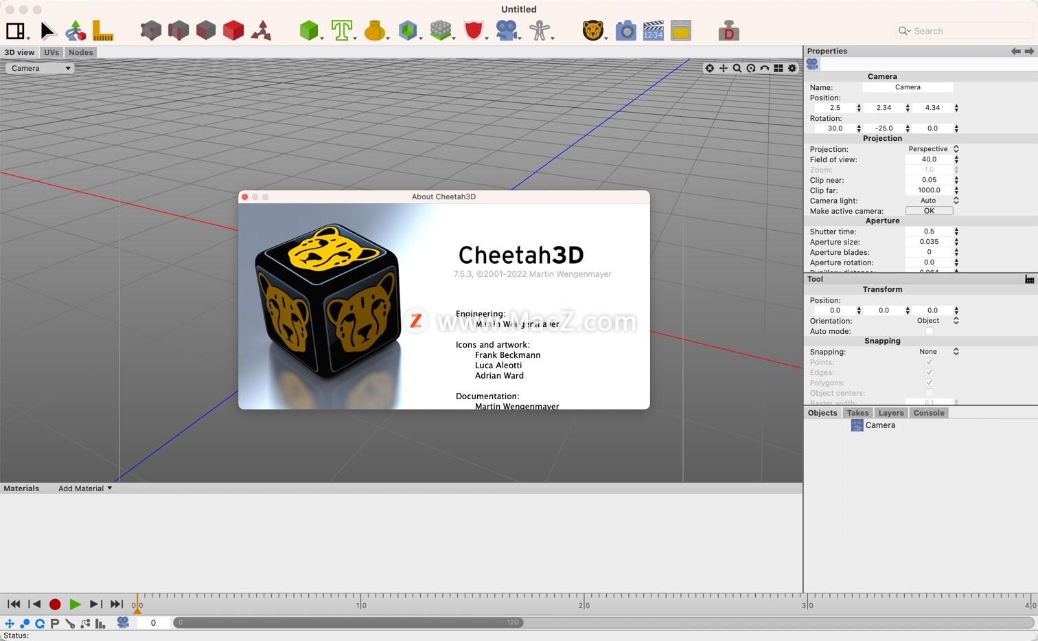Switch to object mode red cube
The height and width of the screenshot is (641, 1038).
(233, 30)
